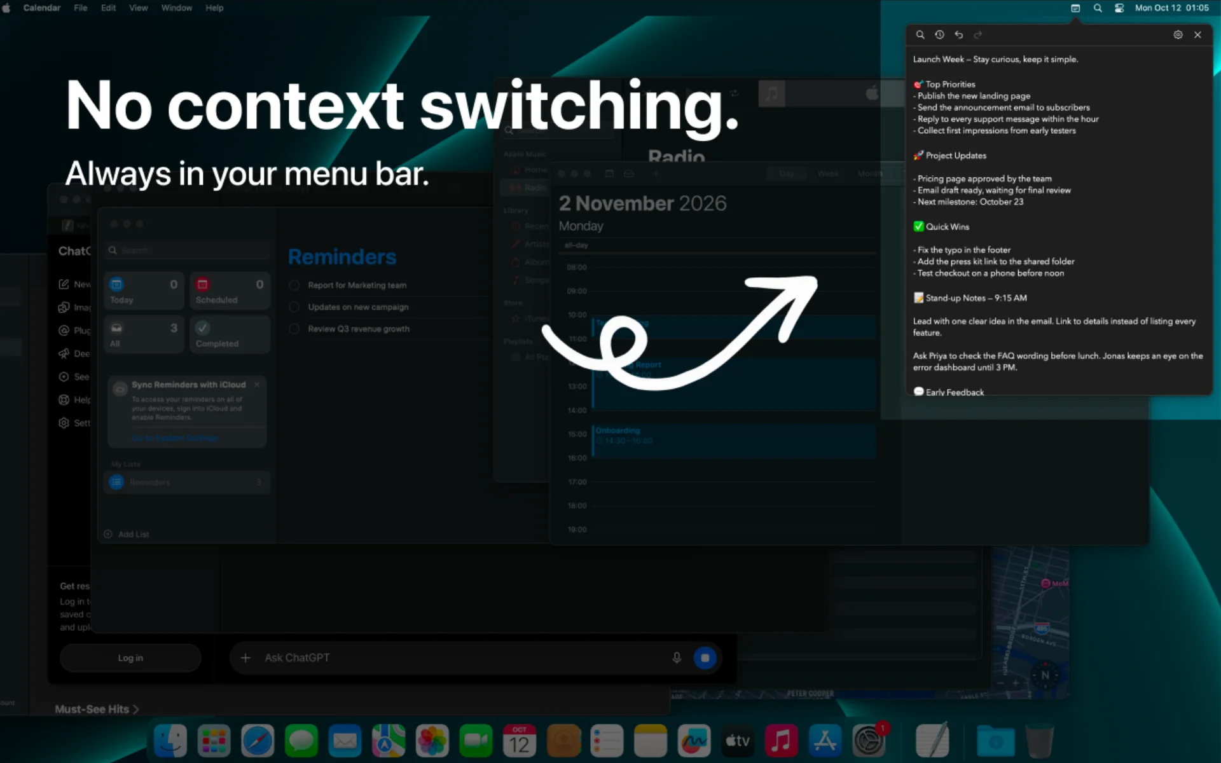Open the App Store from the Dock
The width and height of the screenshot is (1221, 763).
825,741
